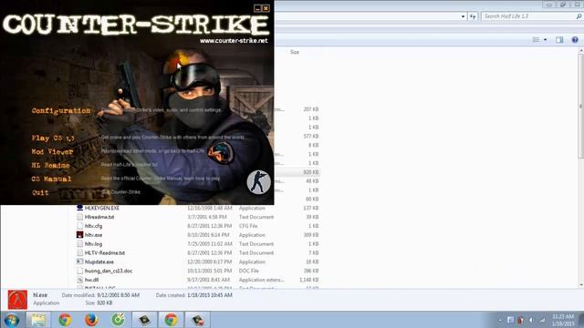Open the green Coc Coc browser taskbar icon

tap(118, 320)
